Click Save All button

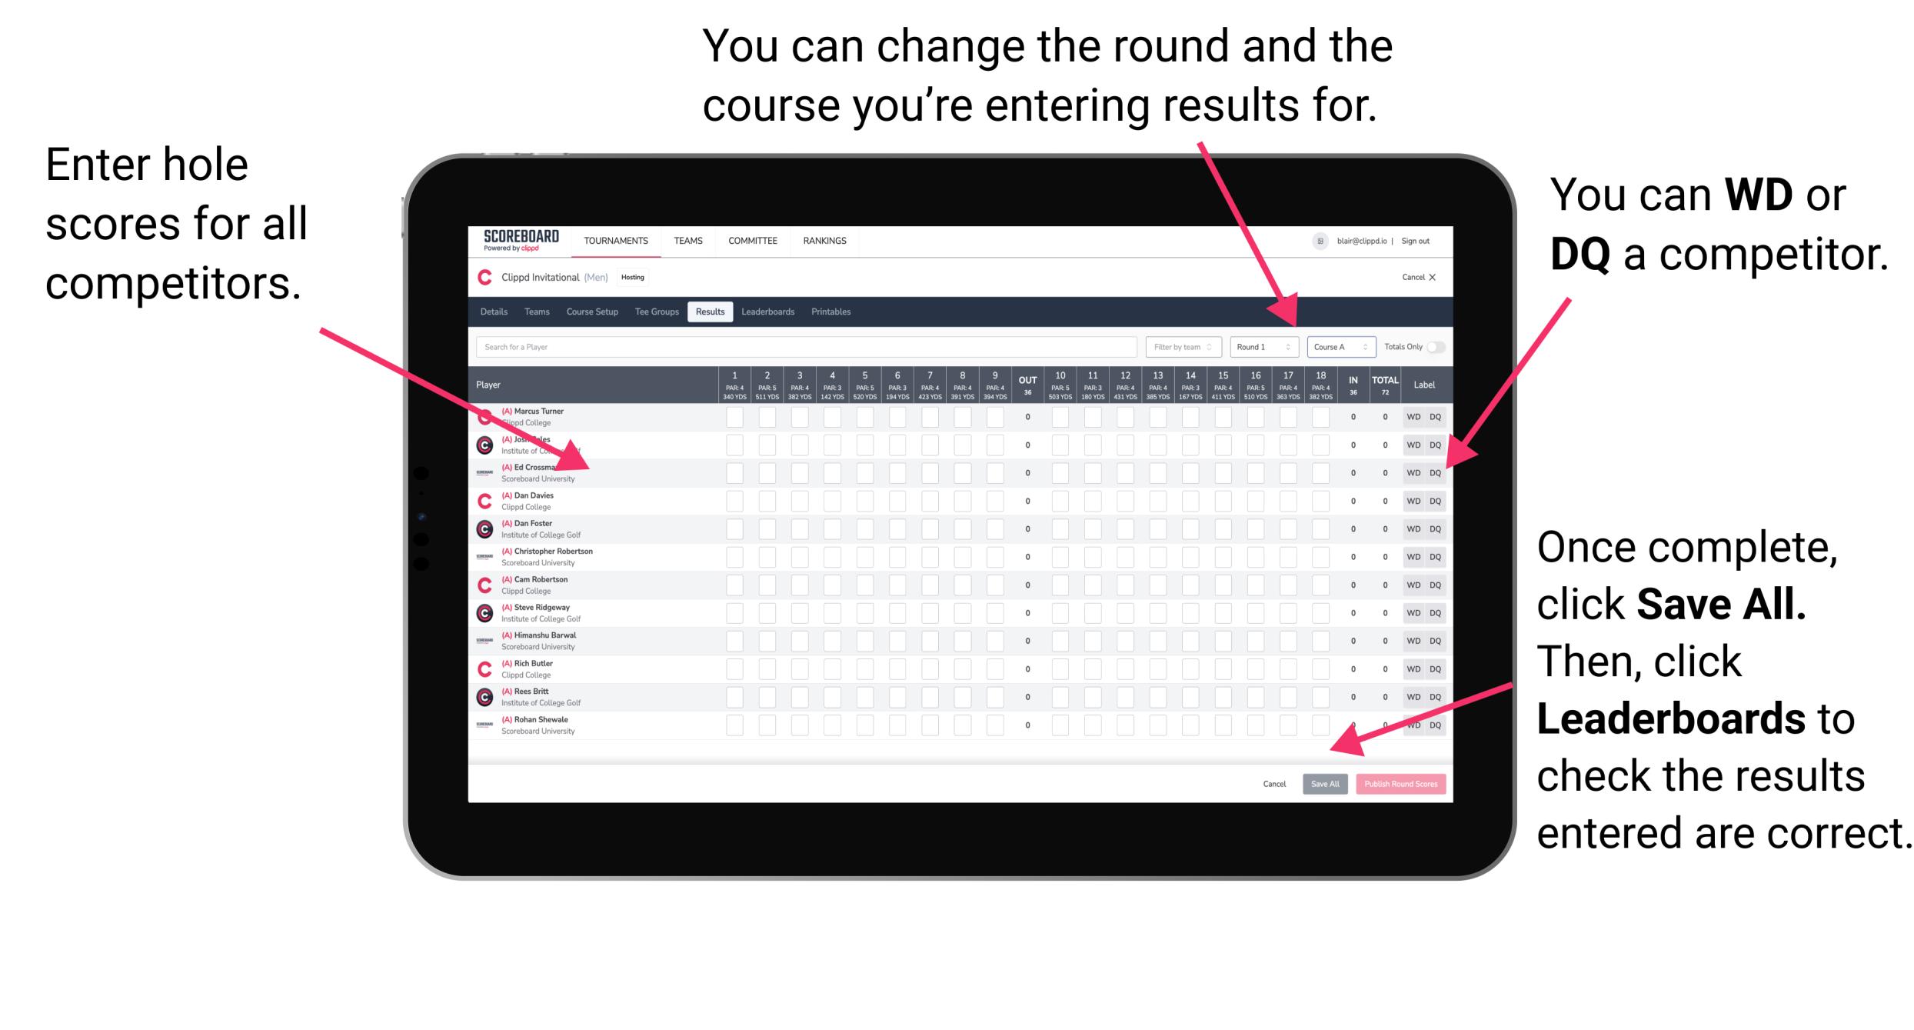tap(1325, 784)
